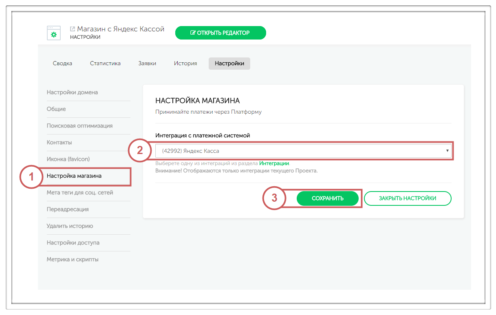Select the Настройки tab
Viewport: 496px width, 315px height.
point(229,64)
